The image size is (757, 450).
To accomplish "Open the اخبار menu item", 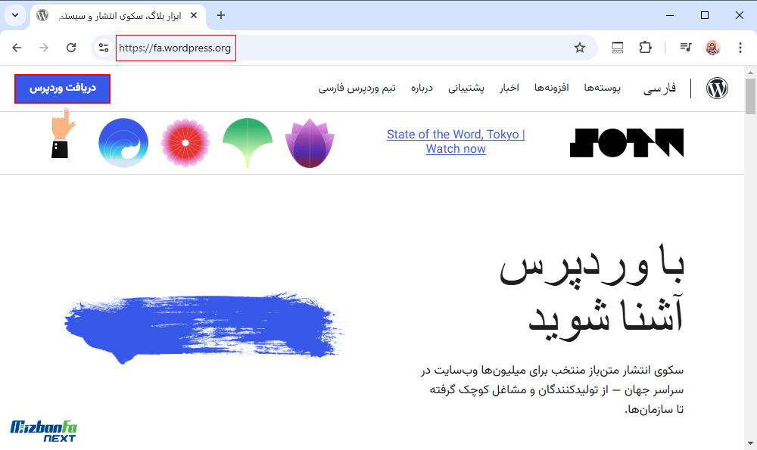I will pos(509,88).
